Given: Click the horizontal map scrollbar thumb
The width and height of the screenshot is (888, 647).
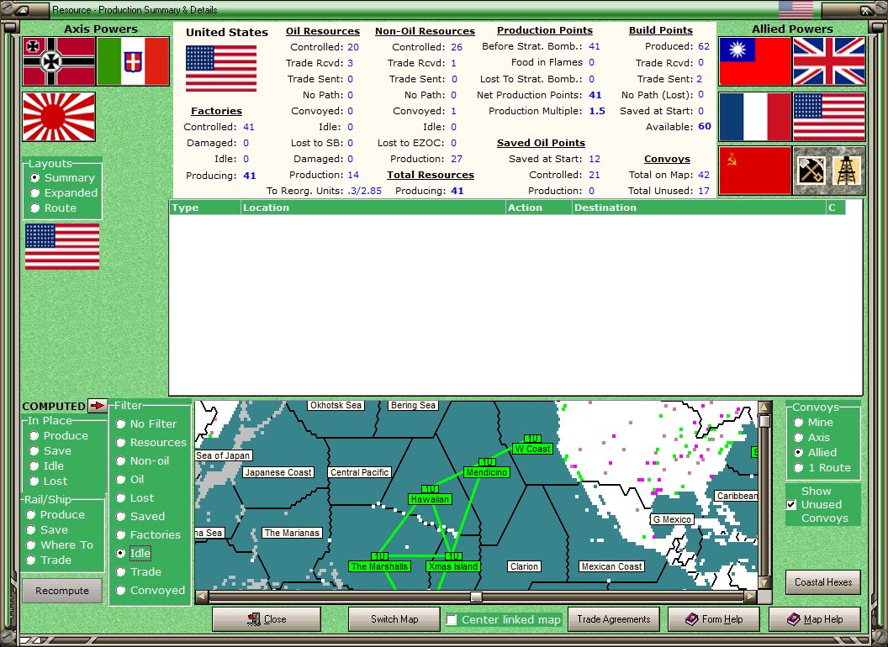Looking at the screenshot, I should click(x=475, y=597).
